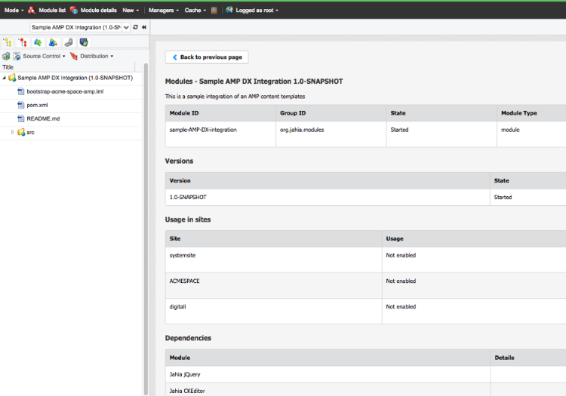The image size is (566, 396).
Task: Click the systemsite site cell
Action: pos(274,259)
